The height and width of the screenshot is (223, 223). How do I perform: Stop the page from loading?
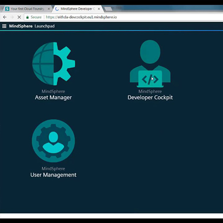(19, 17)
